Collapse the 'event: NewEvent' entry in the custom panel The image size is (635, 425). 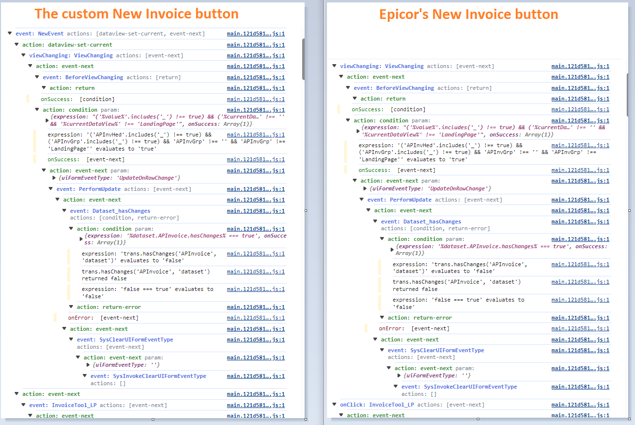coord(10,34)
